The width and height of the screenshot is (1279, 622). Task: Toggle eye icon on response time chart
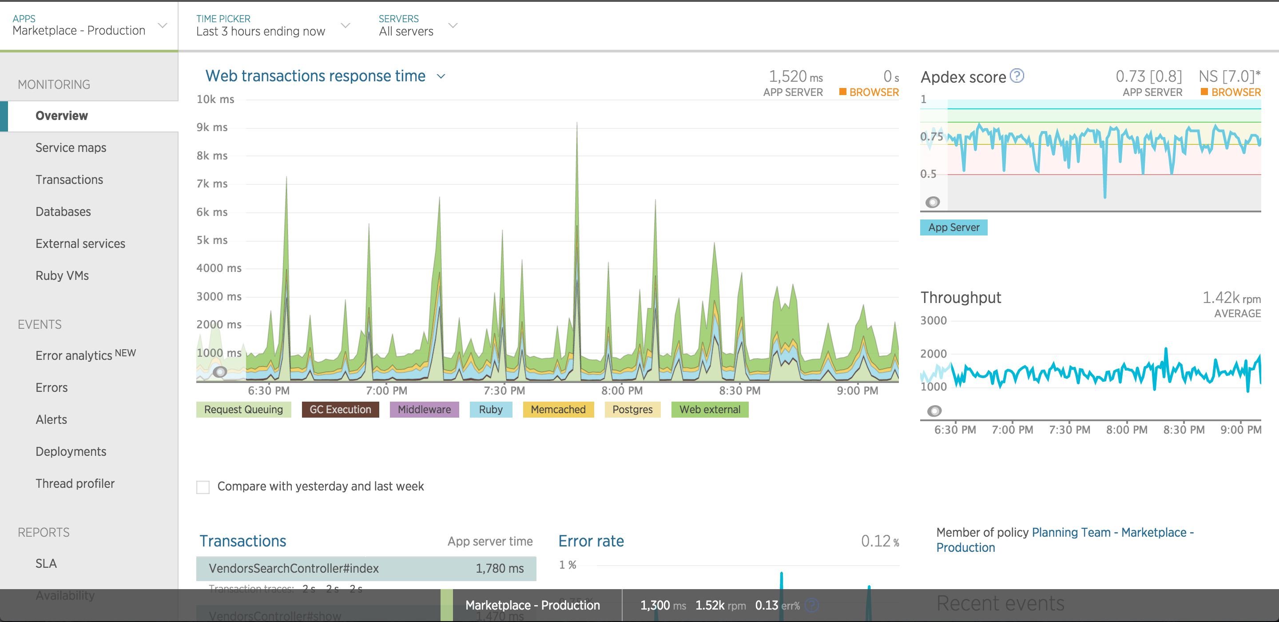[x=220, y=371]
